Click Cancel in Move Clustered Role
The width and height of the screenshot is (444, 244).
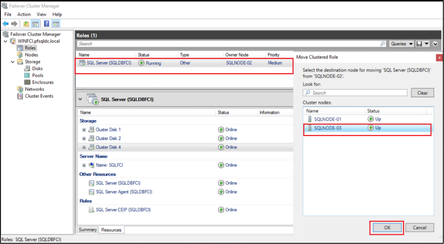420,228
